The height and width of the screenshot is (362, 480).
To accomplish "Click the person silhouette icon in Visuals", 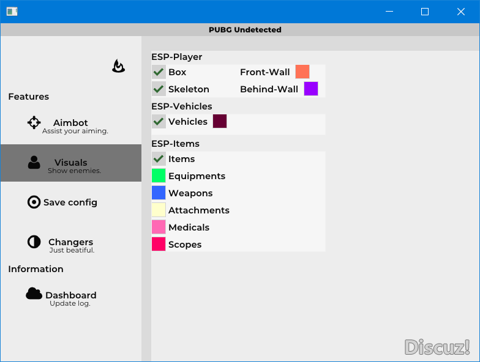I will (34, 163).
